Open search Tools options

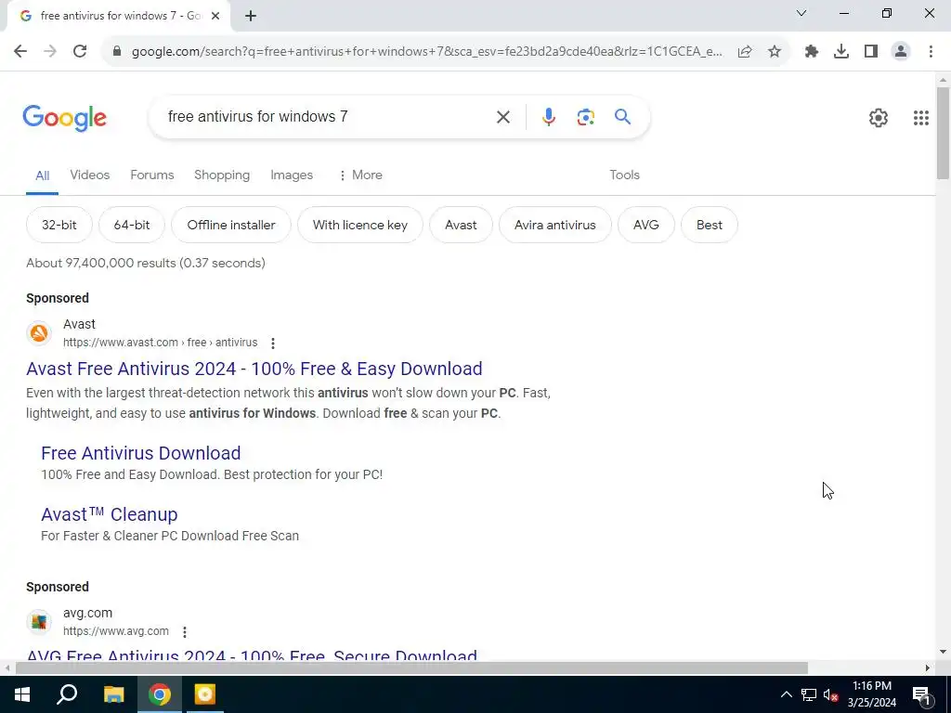tap(625, 175)
